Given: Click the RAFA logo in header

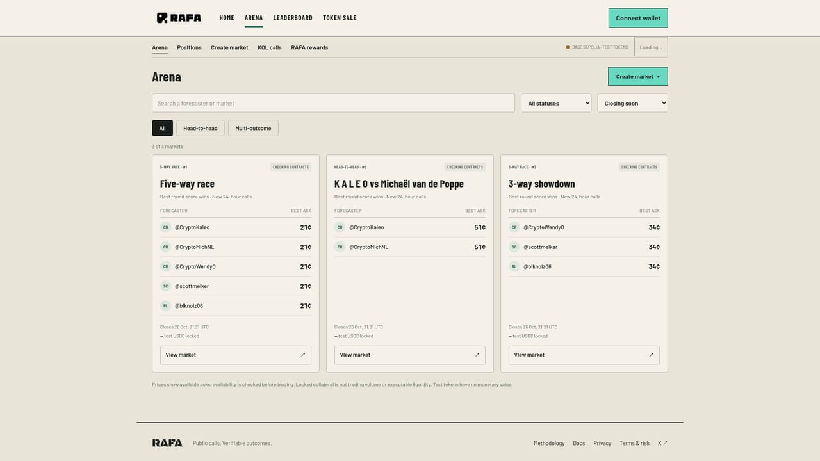Looking at the screenshot, I should tap(179, 18).
